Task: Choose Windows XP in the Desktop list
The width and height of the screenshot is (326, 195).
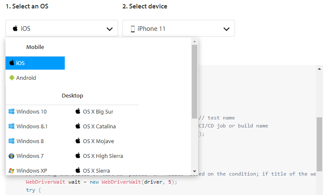Action: point(28,171)
